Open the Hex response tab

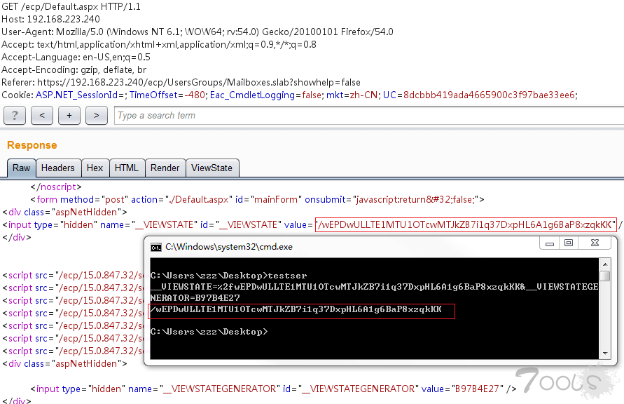[95, 168]
